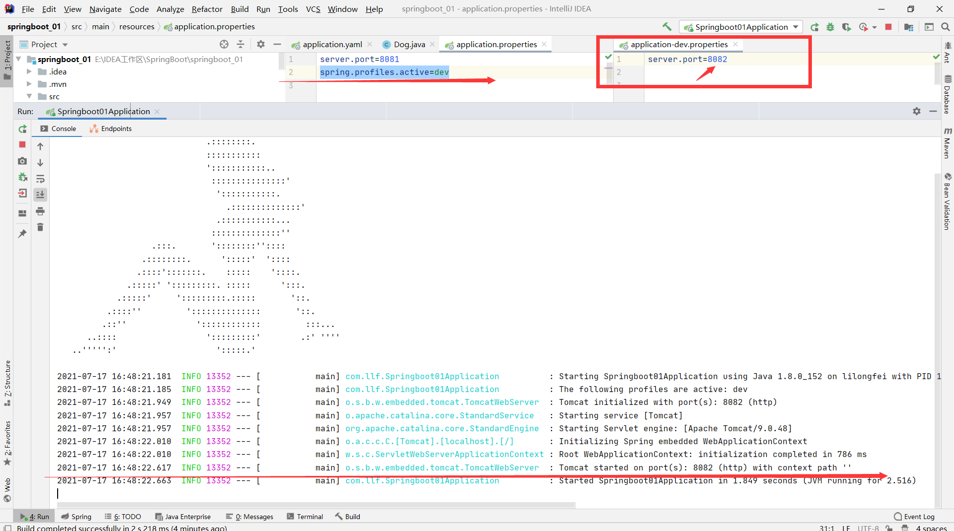
Task: Stop the running application in main toolbar
Action: [888, 27]
